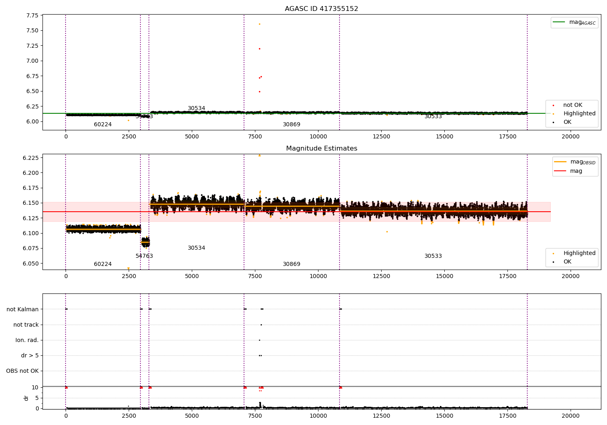
Task: Click the 6.200 y-axis tick label
Action: coord(30,173)
